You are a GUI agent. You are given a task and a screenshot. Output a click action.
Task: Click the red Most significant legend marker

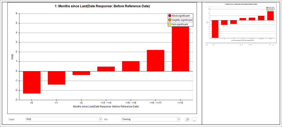[x=170, y=16]
